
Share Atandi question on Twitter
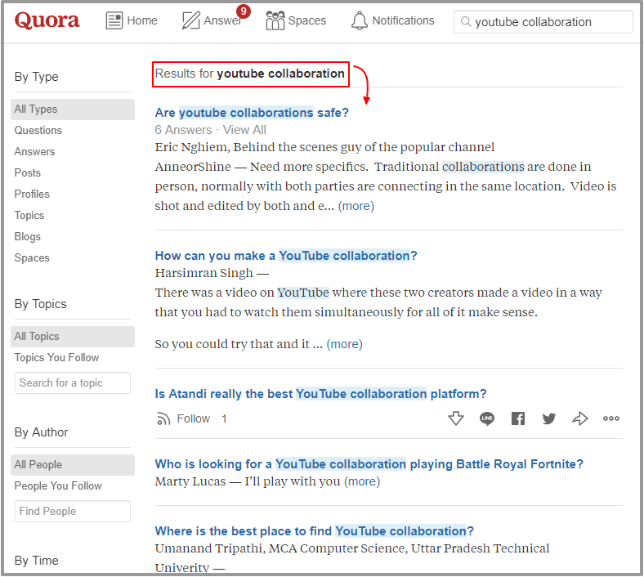tap(549, 418)
